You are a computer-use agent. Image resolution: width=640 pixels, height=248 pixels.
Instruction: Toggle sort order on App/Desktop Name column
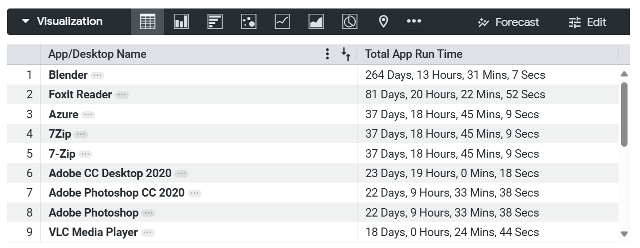tap(346, 54)
